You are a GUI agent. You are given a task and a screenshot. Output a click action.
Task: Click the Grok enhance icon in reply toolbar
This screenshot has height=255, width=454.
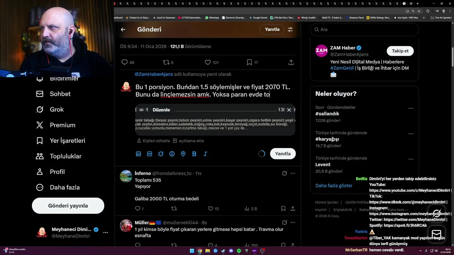161,154
